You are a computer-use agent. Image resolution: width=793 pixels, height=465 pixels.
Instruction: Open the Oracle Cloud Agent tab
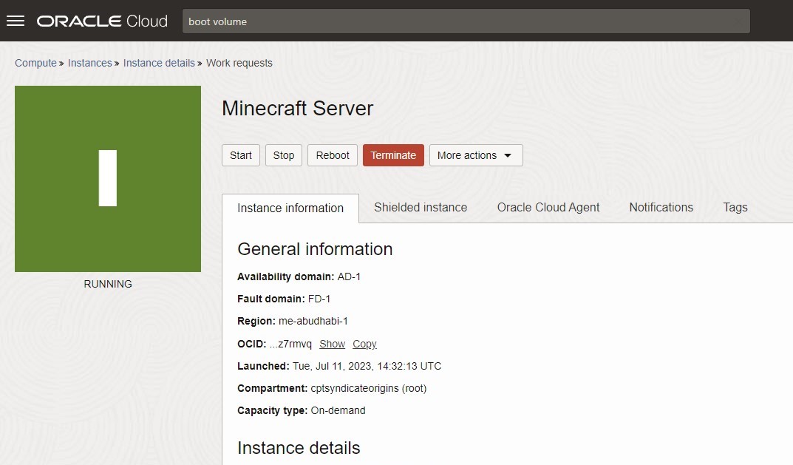point(548,208)
